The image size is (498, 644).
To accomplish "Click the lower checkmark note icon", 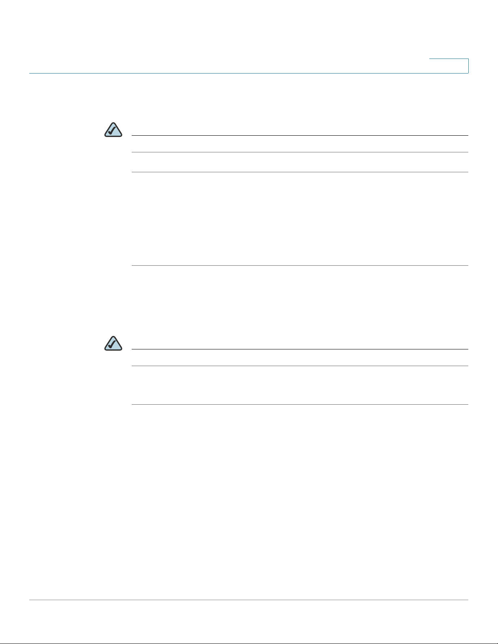I will pos(113,343).
